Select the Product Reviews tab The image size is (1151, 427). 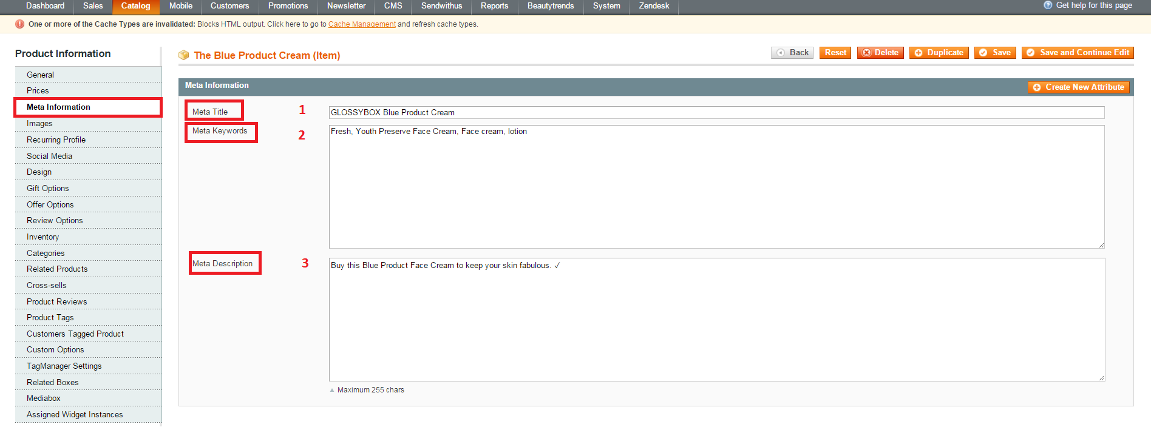[88, 301]
